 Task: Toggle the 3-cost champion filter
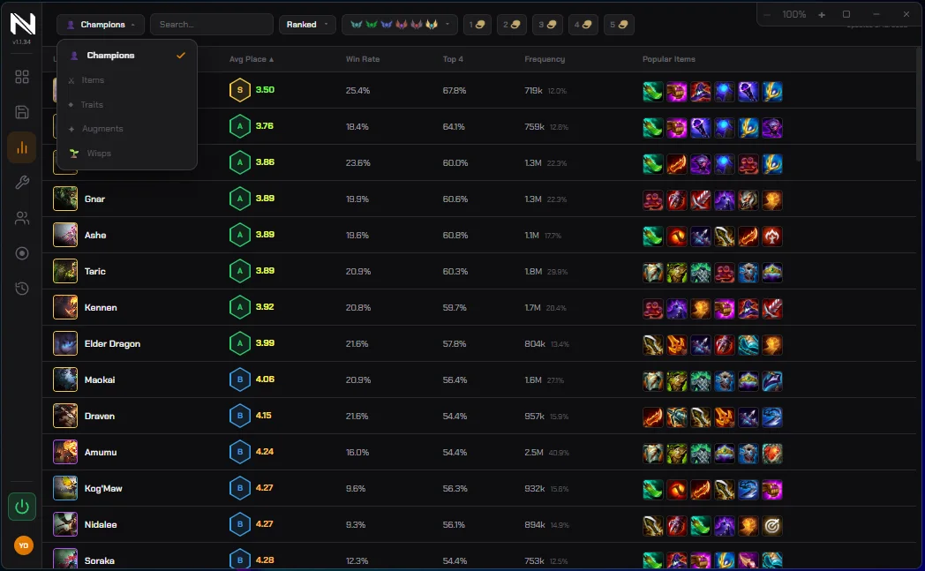547,24
